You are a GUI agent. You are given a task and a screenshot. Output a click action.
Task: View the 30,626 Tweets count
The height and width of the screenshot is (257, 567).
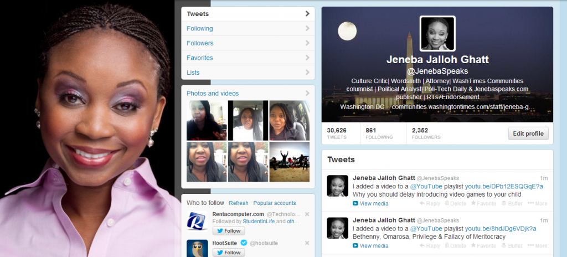[x=337, y=133]
